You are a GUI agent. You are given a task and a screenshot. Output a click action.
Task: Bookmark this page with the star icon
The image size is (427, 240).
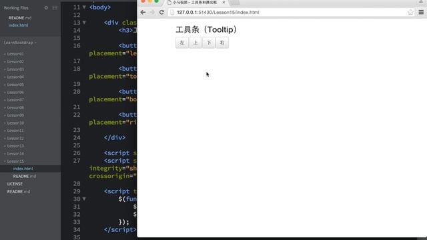point(410,12)
